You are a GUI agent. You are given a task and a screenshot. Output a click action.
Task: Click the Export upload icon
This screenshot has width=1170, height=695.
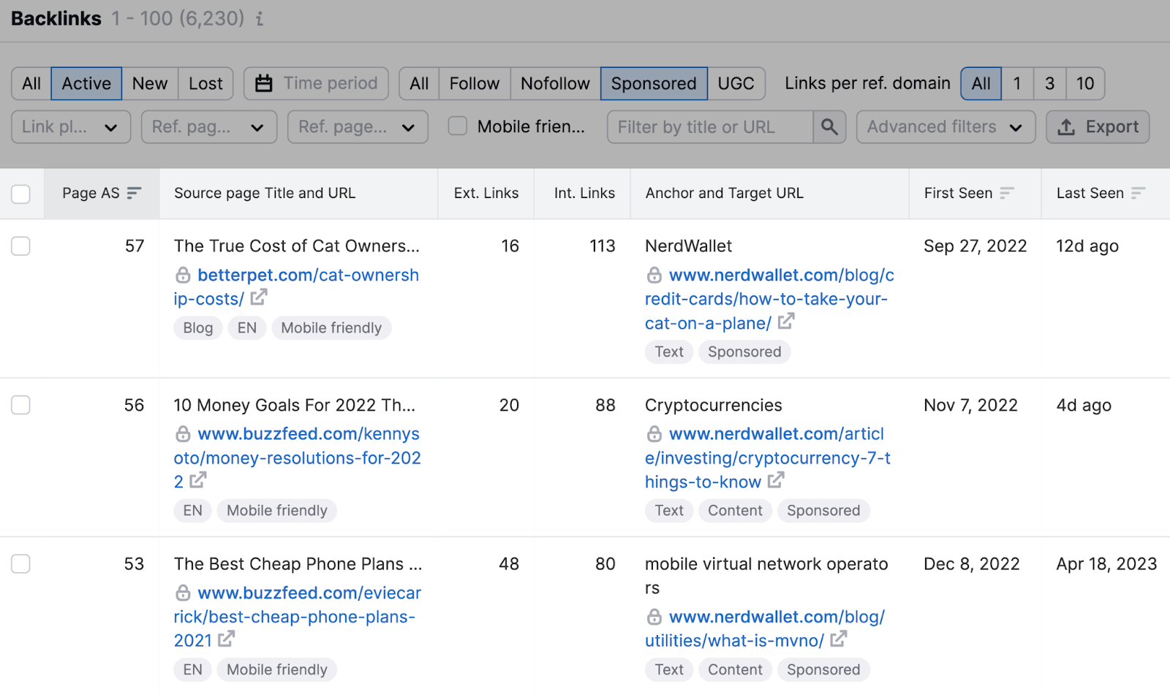pyautogui.click(x=1066, y=127)
